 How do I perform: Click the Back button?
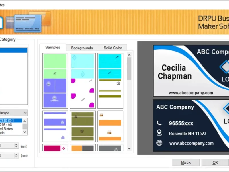pyautogui.click(x=186, y=163)
